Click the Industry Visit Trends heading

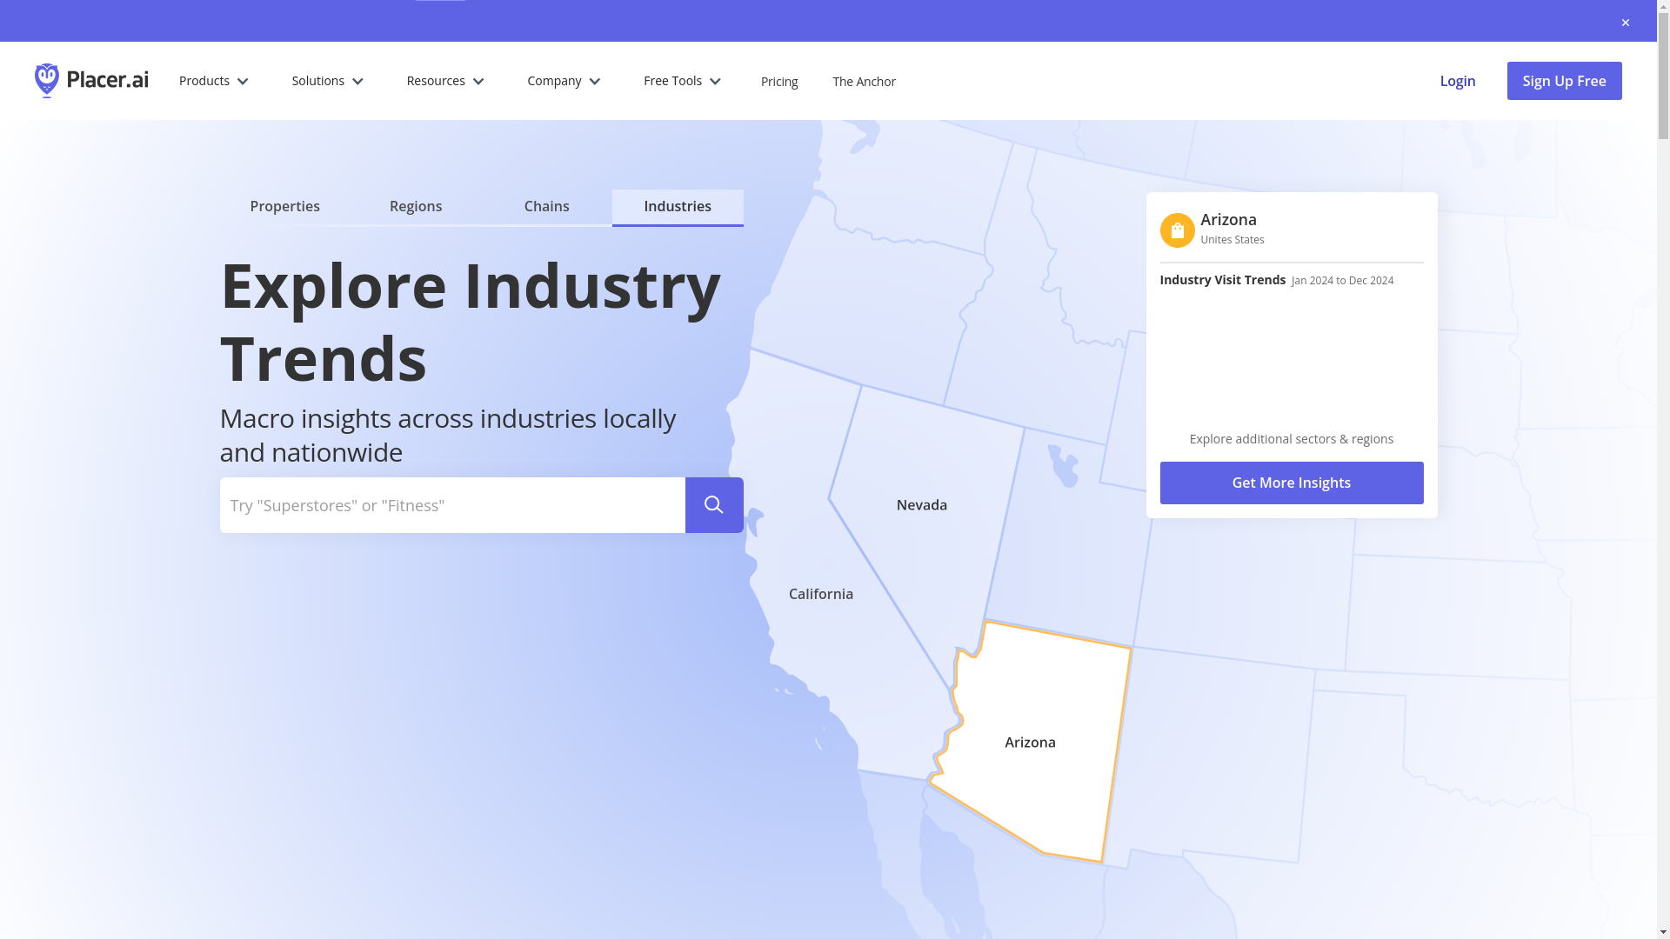(1222, 280)
